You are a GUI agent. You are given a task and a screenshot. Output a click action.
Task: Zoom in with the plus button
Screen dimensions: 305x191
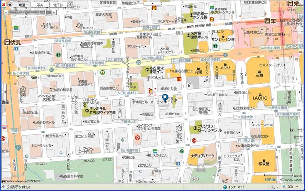pyautogui.click(x=54, y=12)
